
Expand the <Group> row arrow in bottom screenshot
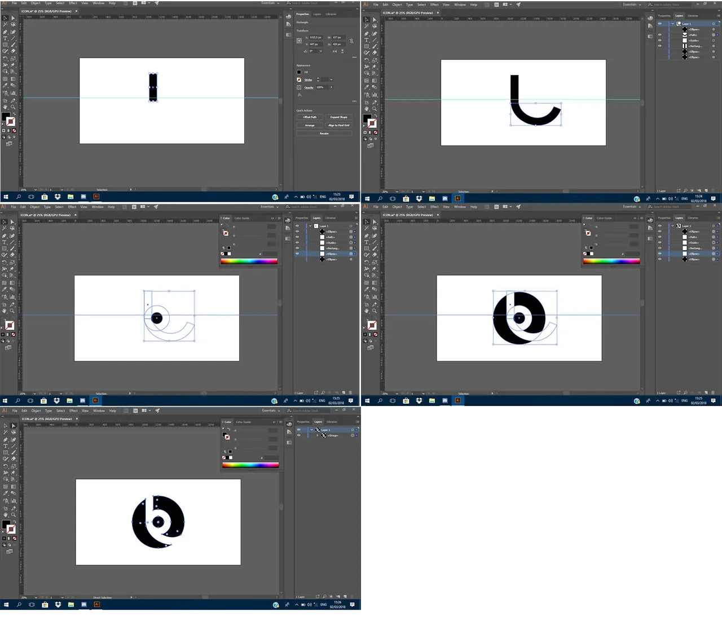pos(318,435)
